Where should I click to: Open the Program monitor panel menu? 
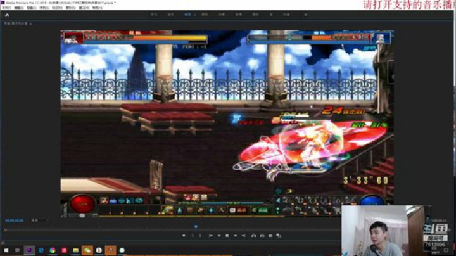click(x=31, y=23)
